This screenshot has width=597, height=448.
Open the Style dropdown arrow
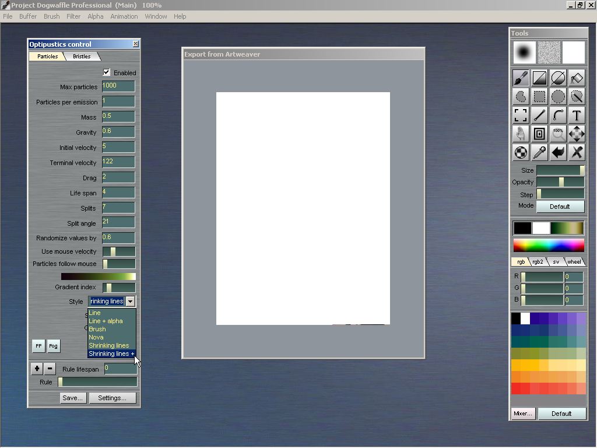click(x=130, y=302)
